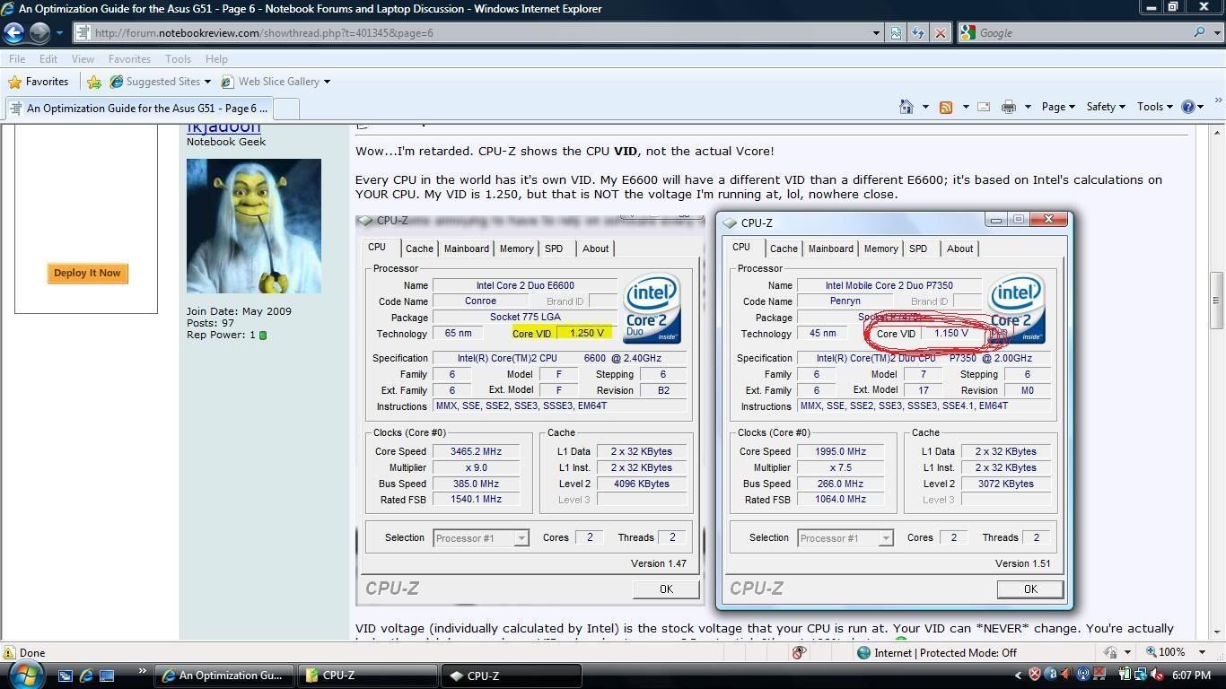Open the View menu
Screen dimensions: 1226x689
(83, 59)
